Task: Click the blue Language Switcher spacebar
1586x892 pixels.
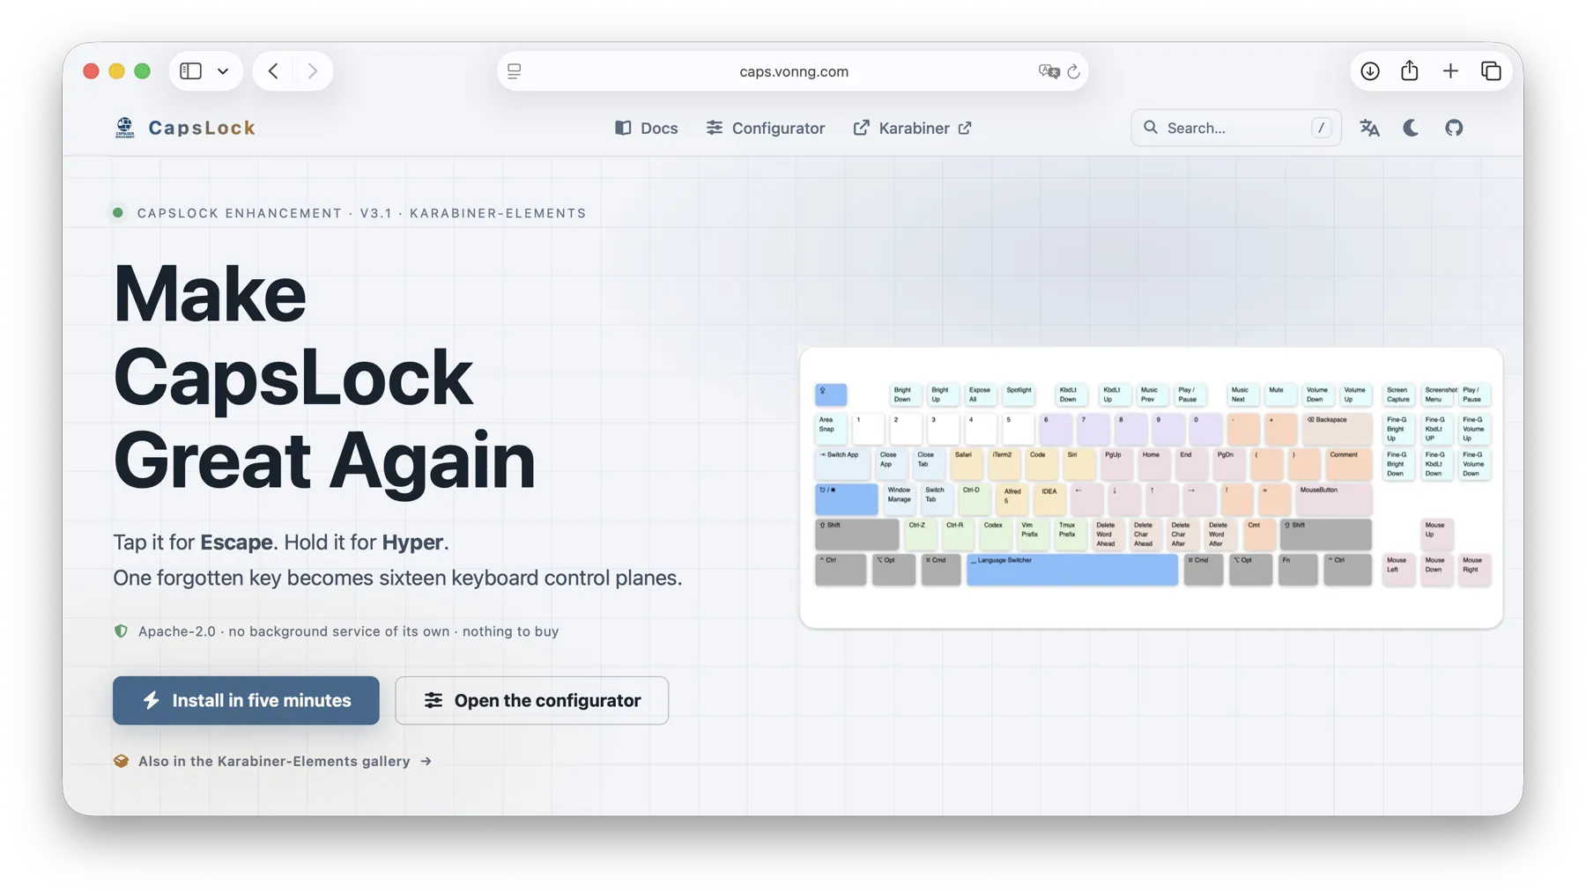Action: pyautogui.click(x=1072, y=570)
